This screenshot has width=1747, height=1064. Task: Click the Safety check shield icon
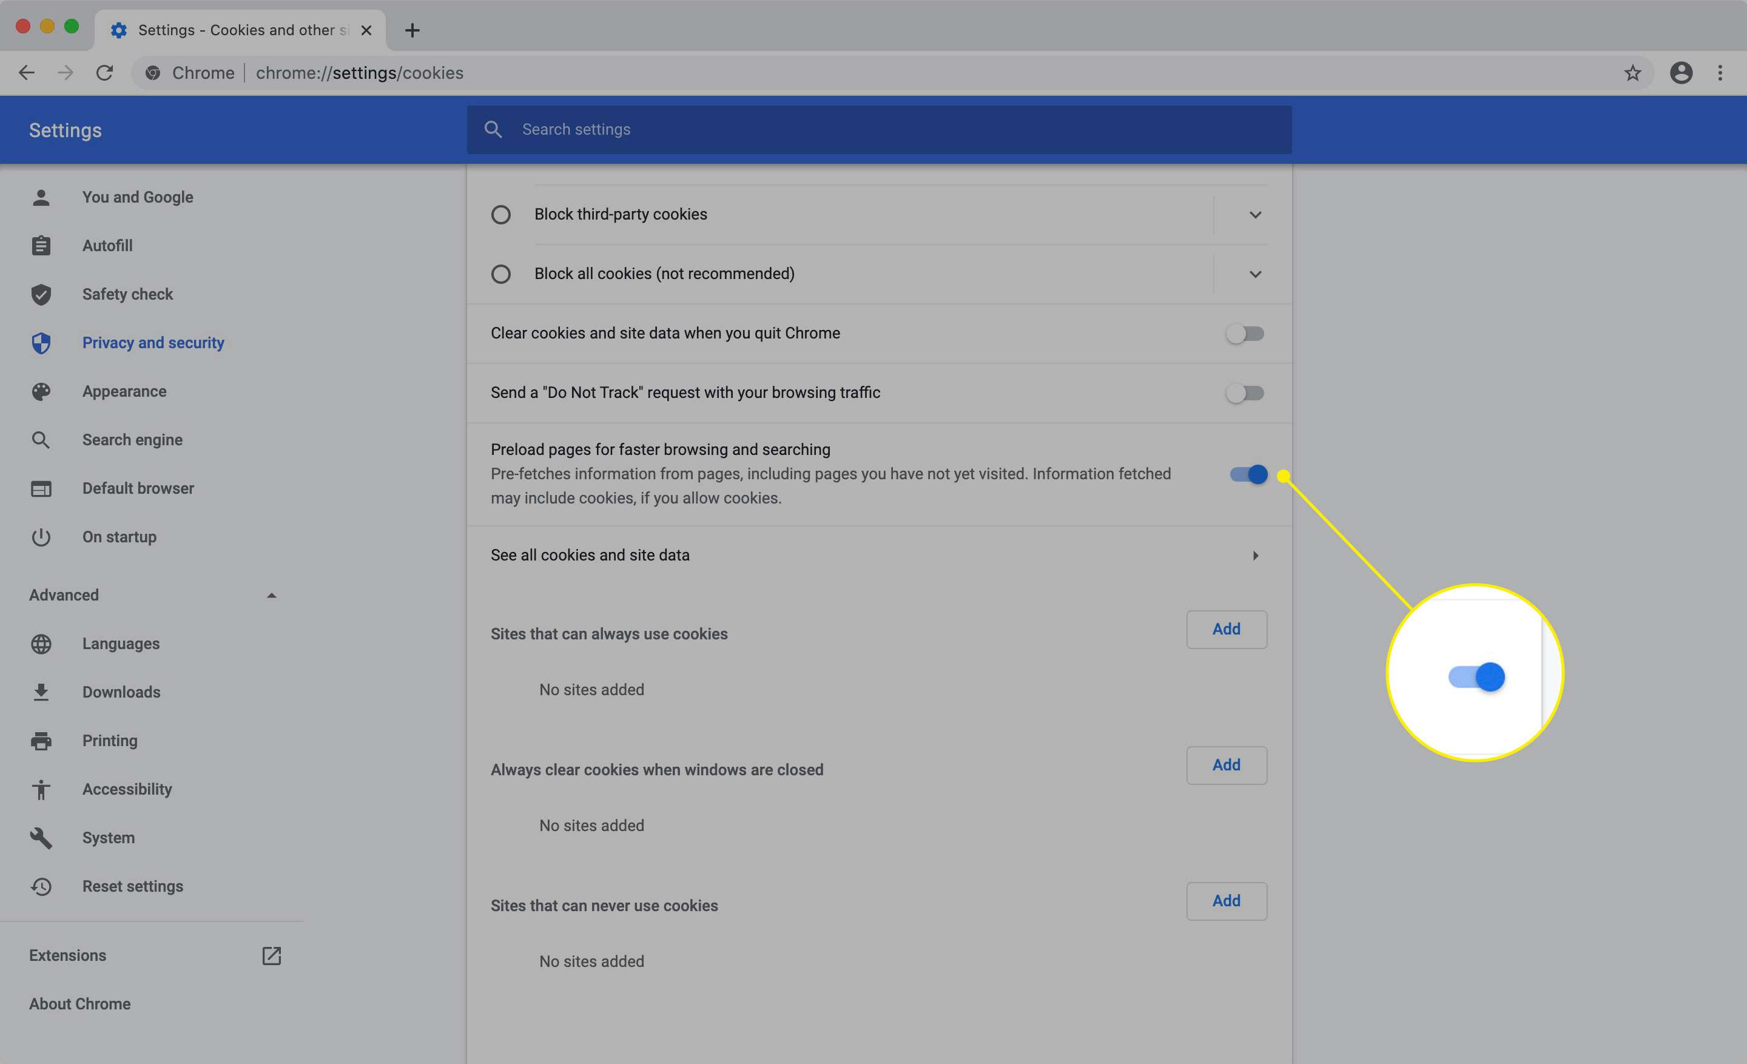click(41, 294)
